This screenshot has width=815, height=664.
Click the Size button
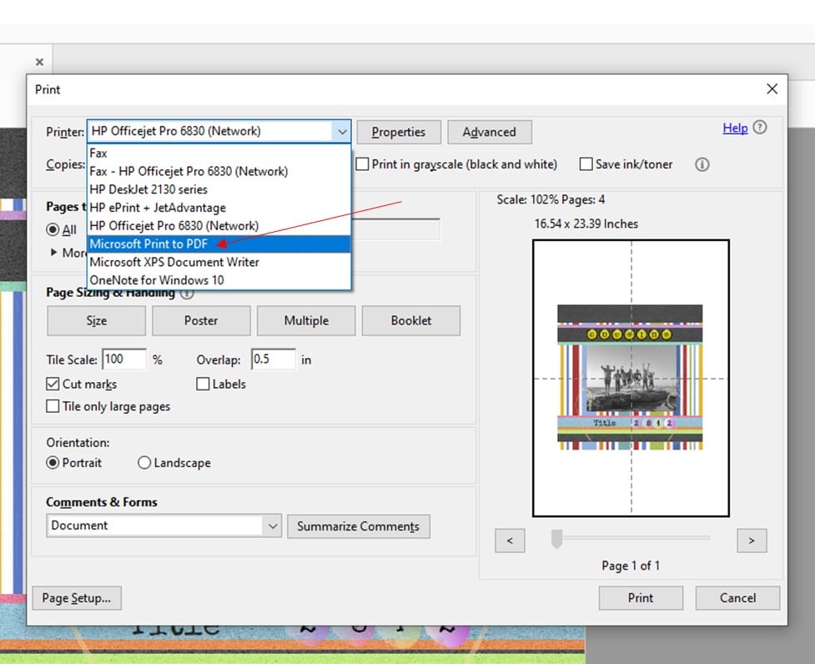(x=96, y=320)
